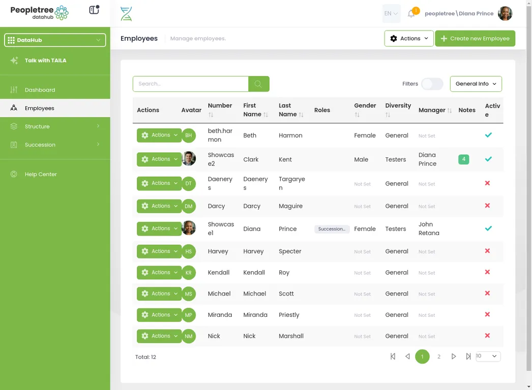Go to page 2
This screenshot has height=390, width=532.
(439, 356)
